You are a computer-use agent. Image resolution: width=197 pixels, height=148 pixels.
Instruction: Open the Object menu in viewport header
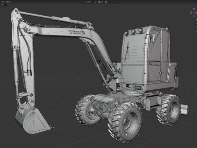pos(8,2)
